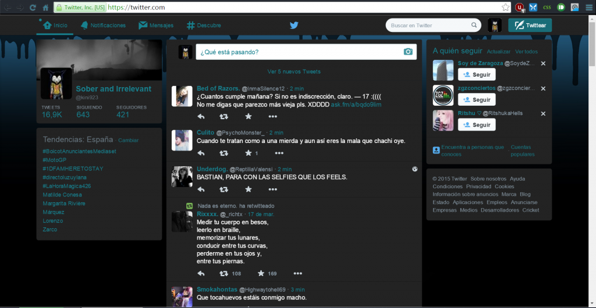Click the globe icon on Underdog's tweet
This screenshot has width=596, height=308.
click(x=414, y=169)
